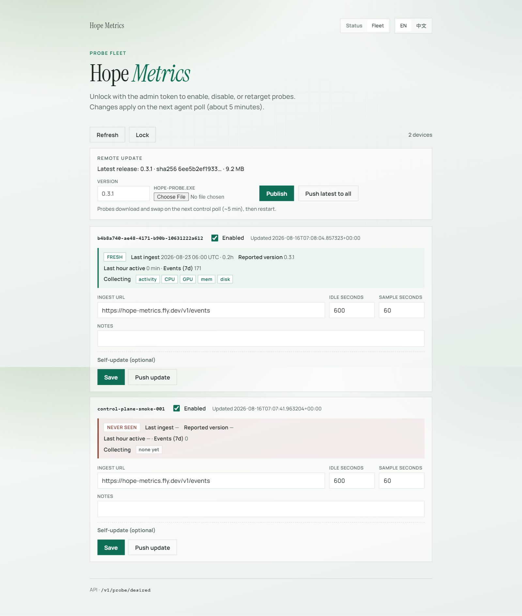Uncheck Enabled for device b4b8a740
Viewport: 522px width, 616px height.
point(215,238)
